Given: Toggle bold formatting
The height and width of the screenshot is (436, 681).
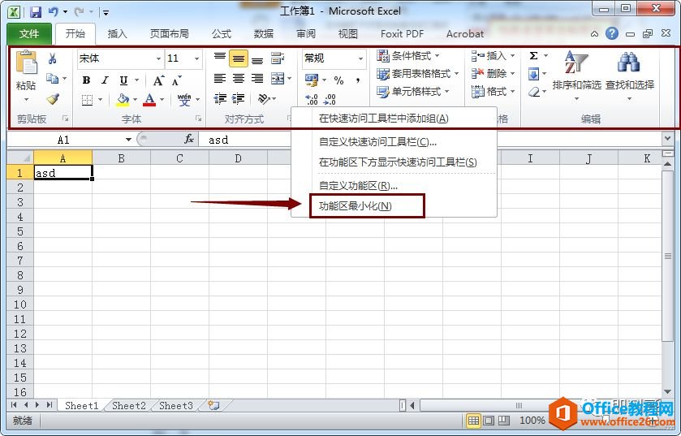Looking at the screenshot, I should click(86, 80).
